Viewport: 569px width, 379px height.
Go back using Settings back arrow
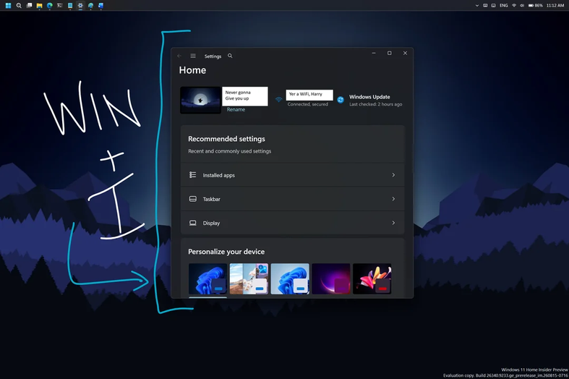coord(179,56)
